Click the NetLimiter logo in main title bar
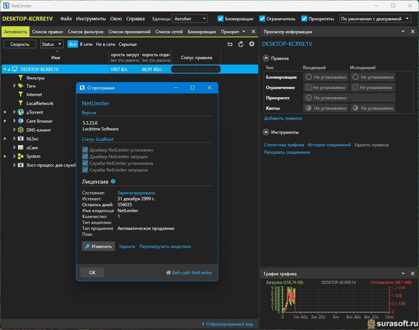The image size is (419, 330). tap(6, 6)
